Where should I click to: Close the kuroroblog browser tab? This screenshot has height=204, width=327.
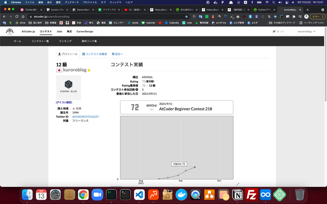coord(300,9)
